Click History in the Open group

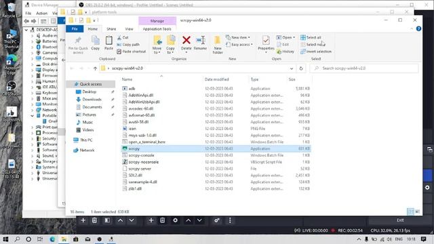point(285,52)
